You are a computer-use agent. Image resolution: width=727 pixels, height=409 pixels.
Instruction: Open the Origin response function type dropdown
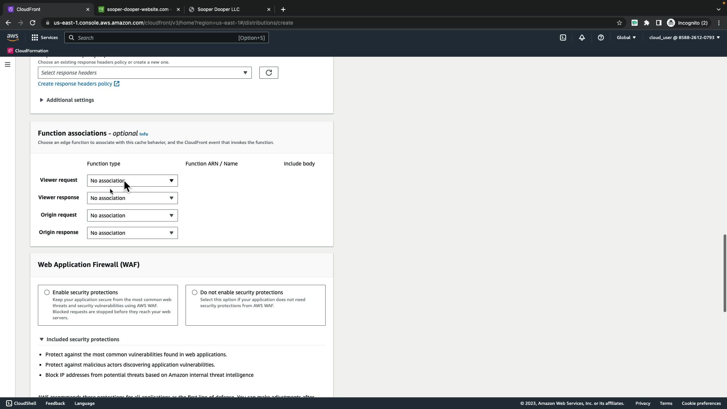coord(132,233)
